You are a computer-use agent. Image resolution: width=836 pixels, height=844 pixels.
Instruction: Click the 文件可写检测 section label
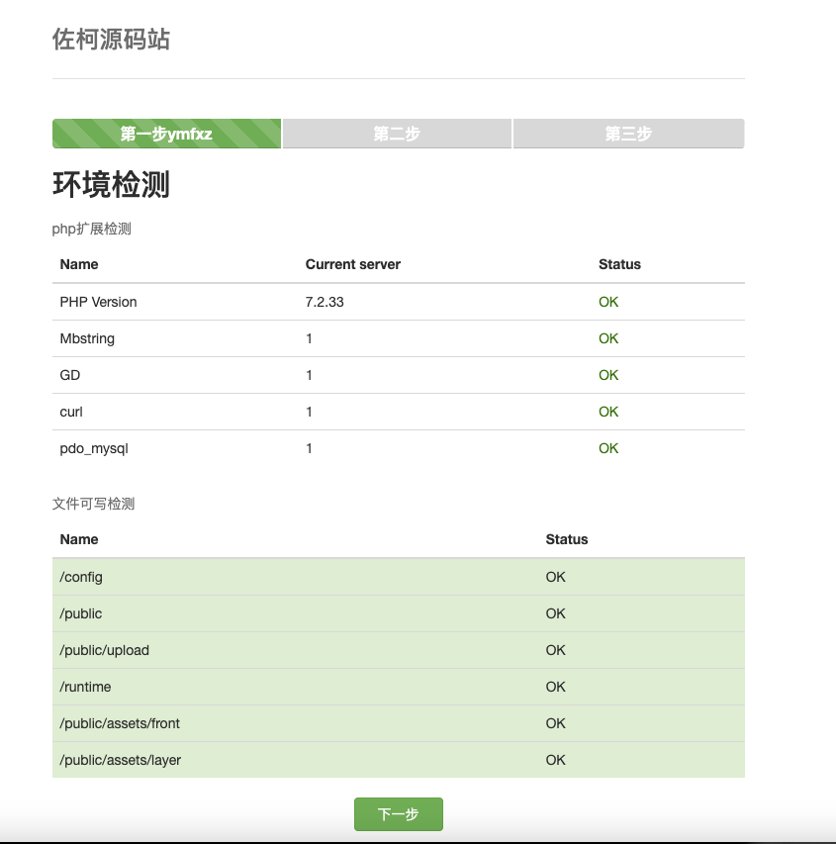95,504
